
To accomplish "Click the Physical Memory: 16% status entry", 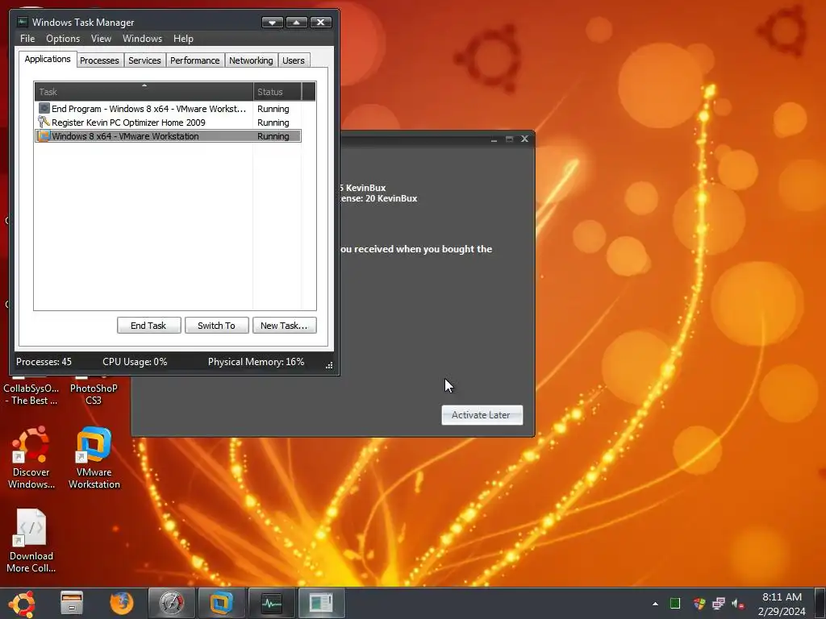I will click(256, 362).
